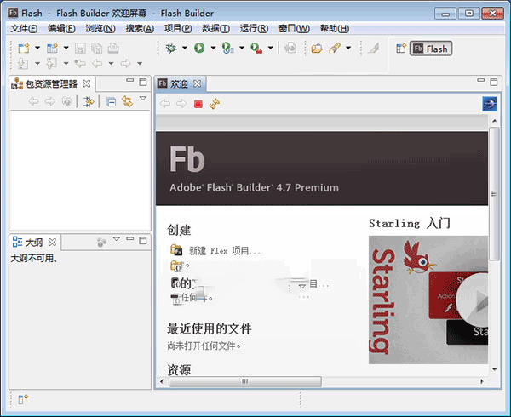Toggle Link with Editor in Package Explorer
511x417 pixels.
(x=127, y=101)
